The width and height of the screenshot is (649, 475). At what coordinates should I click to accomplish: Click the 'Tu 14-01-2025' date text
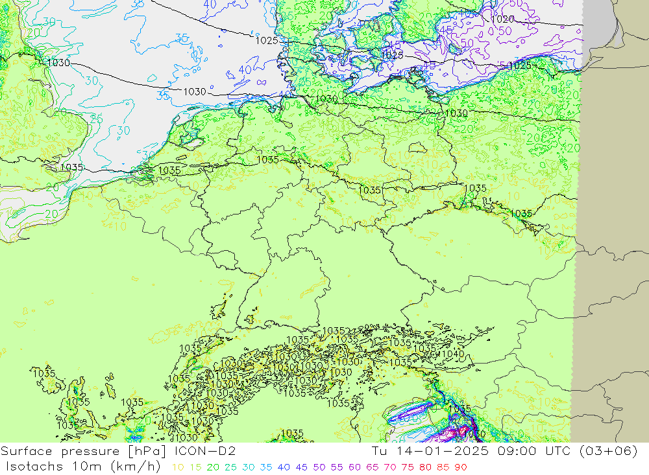pyautogui.click(x=430, y=451)
